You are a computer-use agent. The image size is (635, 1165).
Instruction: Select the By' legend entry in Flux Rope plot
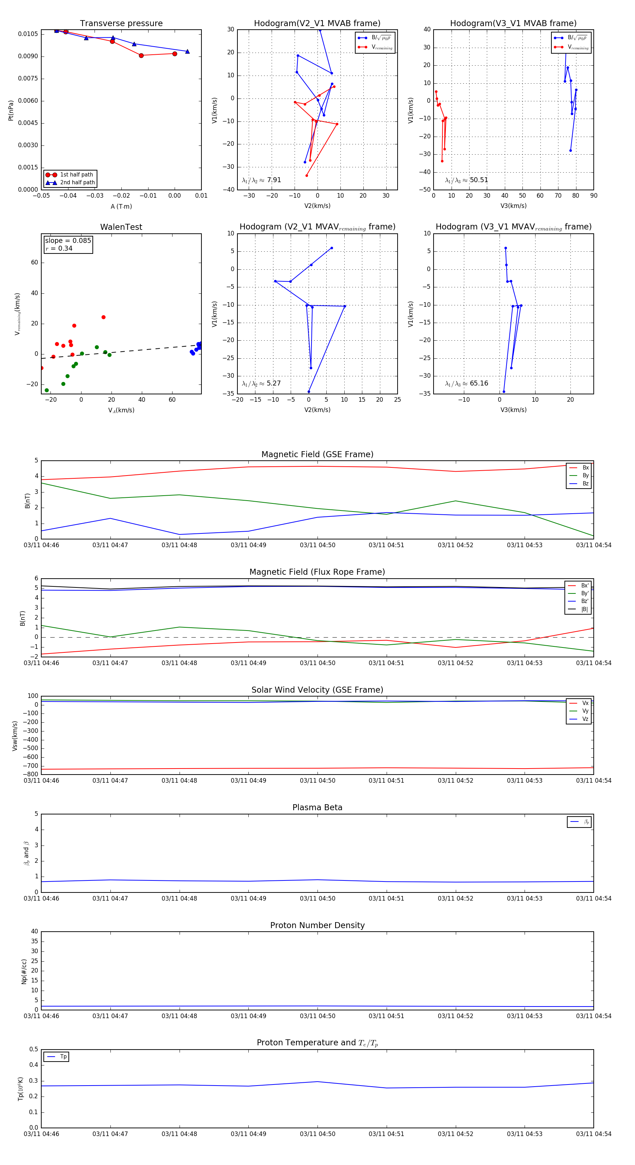pos(579,593)
